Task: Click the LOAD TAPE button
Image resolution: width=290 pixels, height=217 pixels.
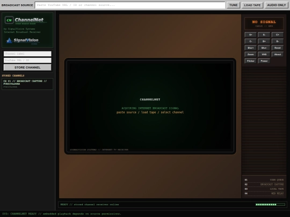Action: tap(252, 5)
